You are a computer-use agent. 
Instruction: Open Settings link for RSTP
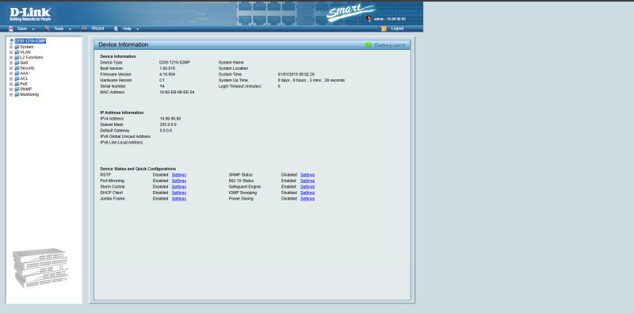[179, 174]
